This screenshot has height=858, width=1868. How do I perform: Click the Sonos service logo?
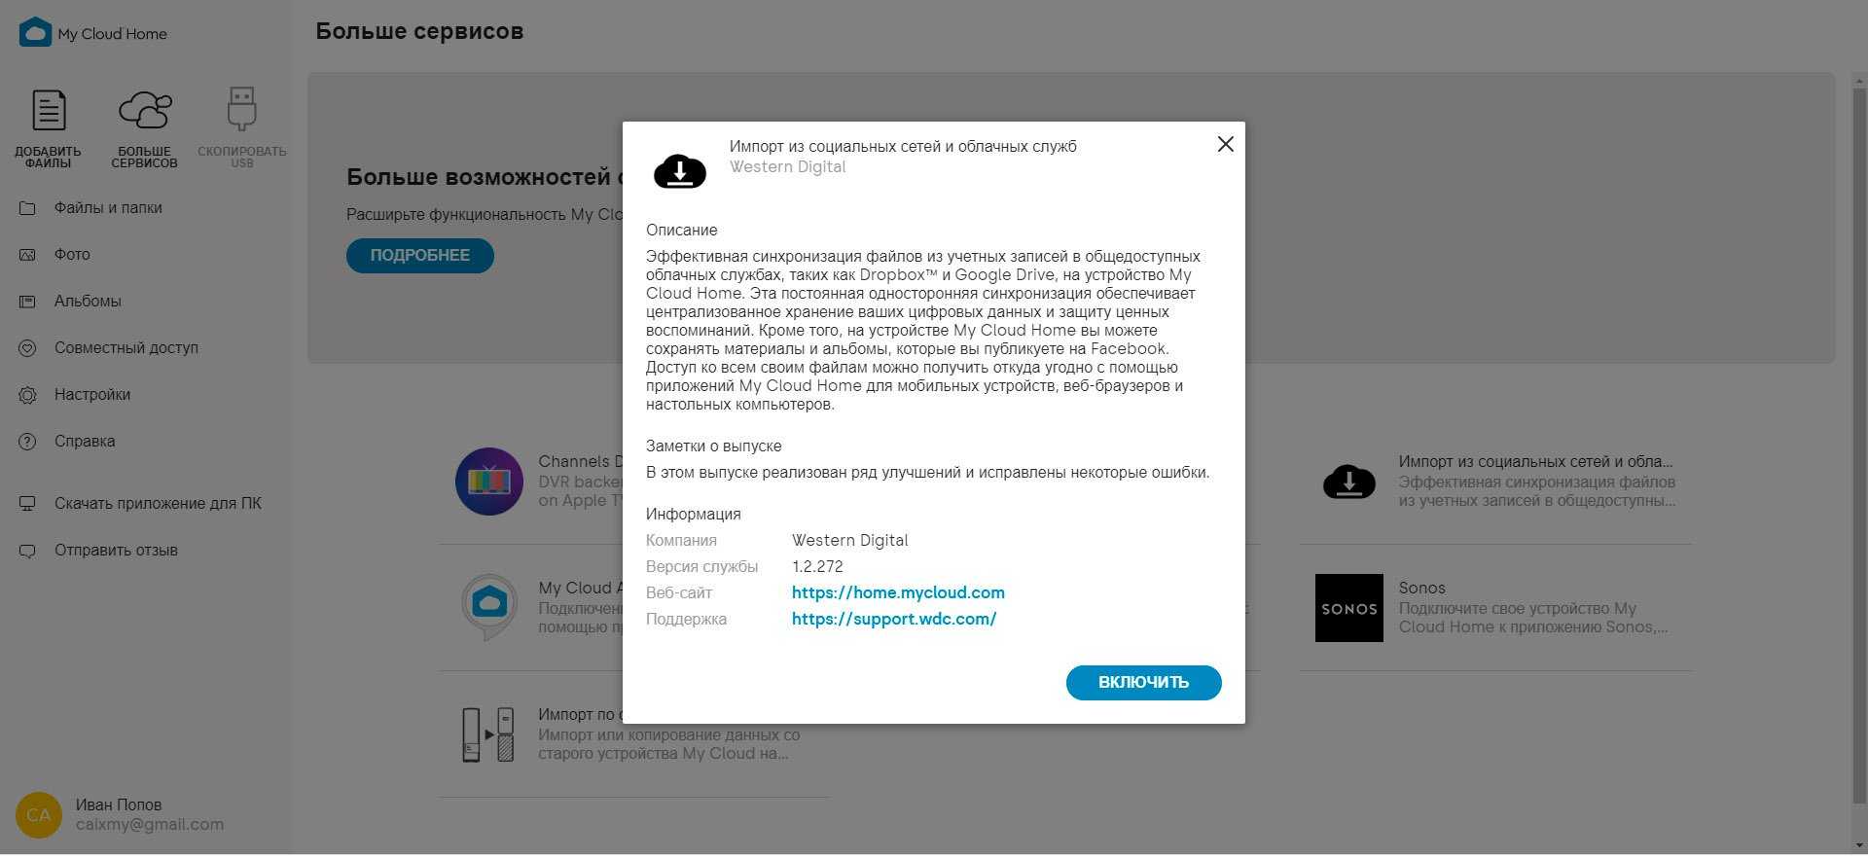point(1348,608)
